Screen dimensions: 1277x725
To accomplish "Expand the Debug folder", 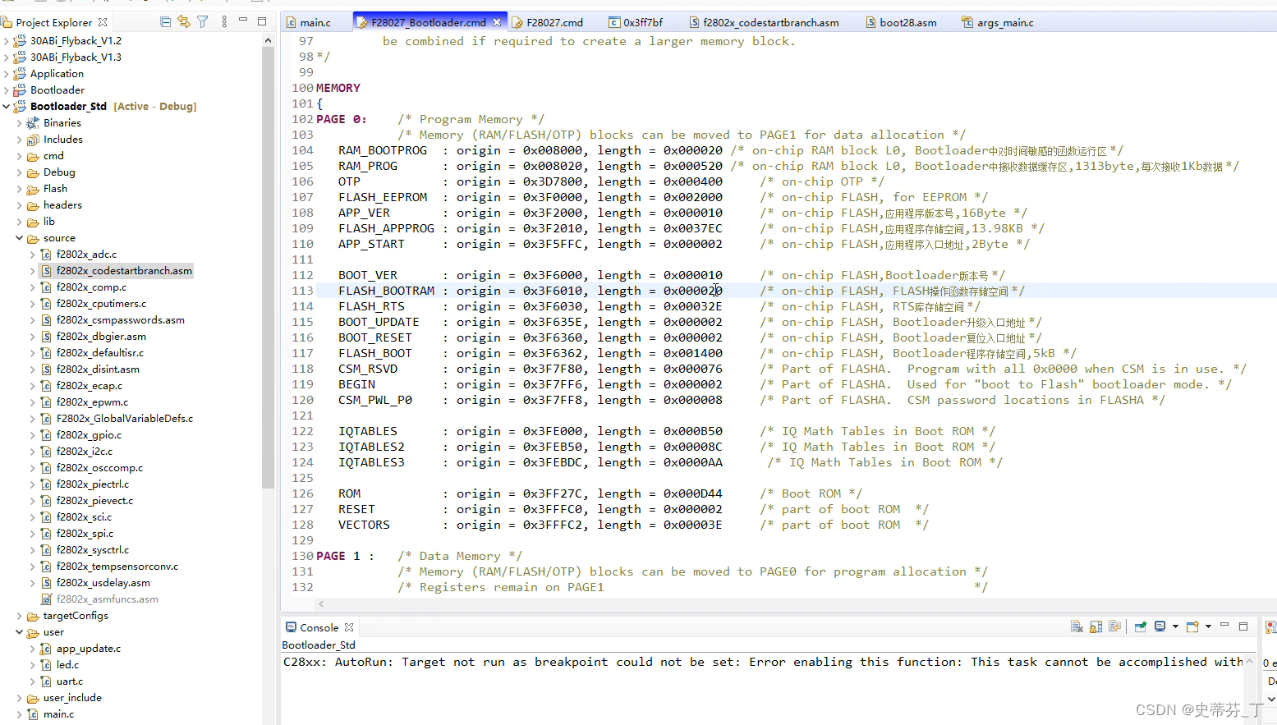I will tap(20, 172).
